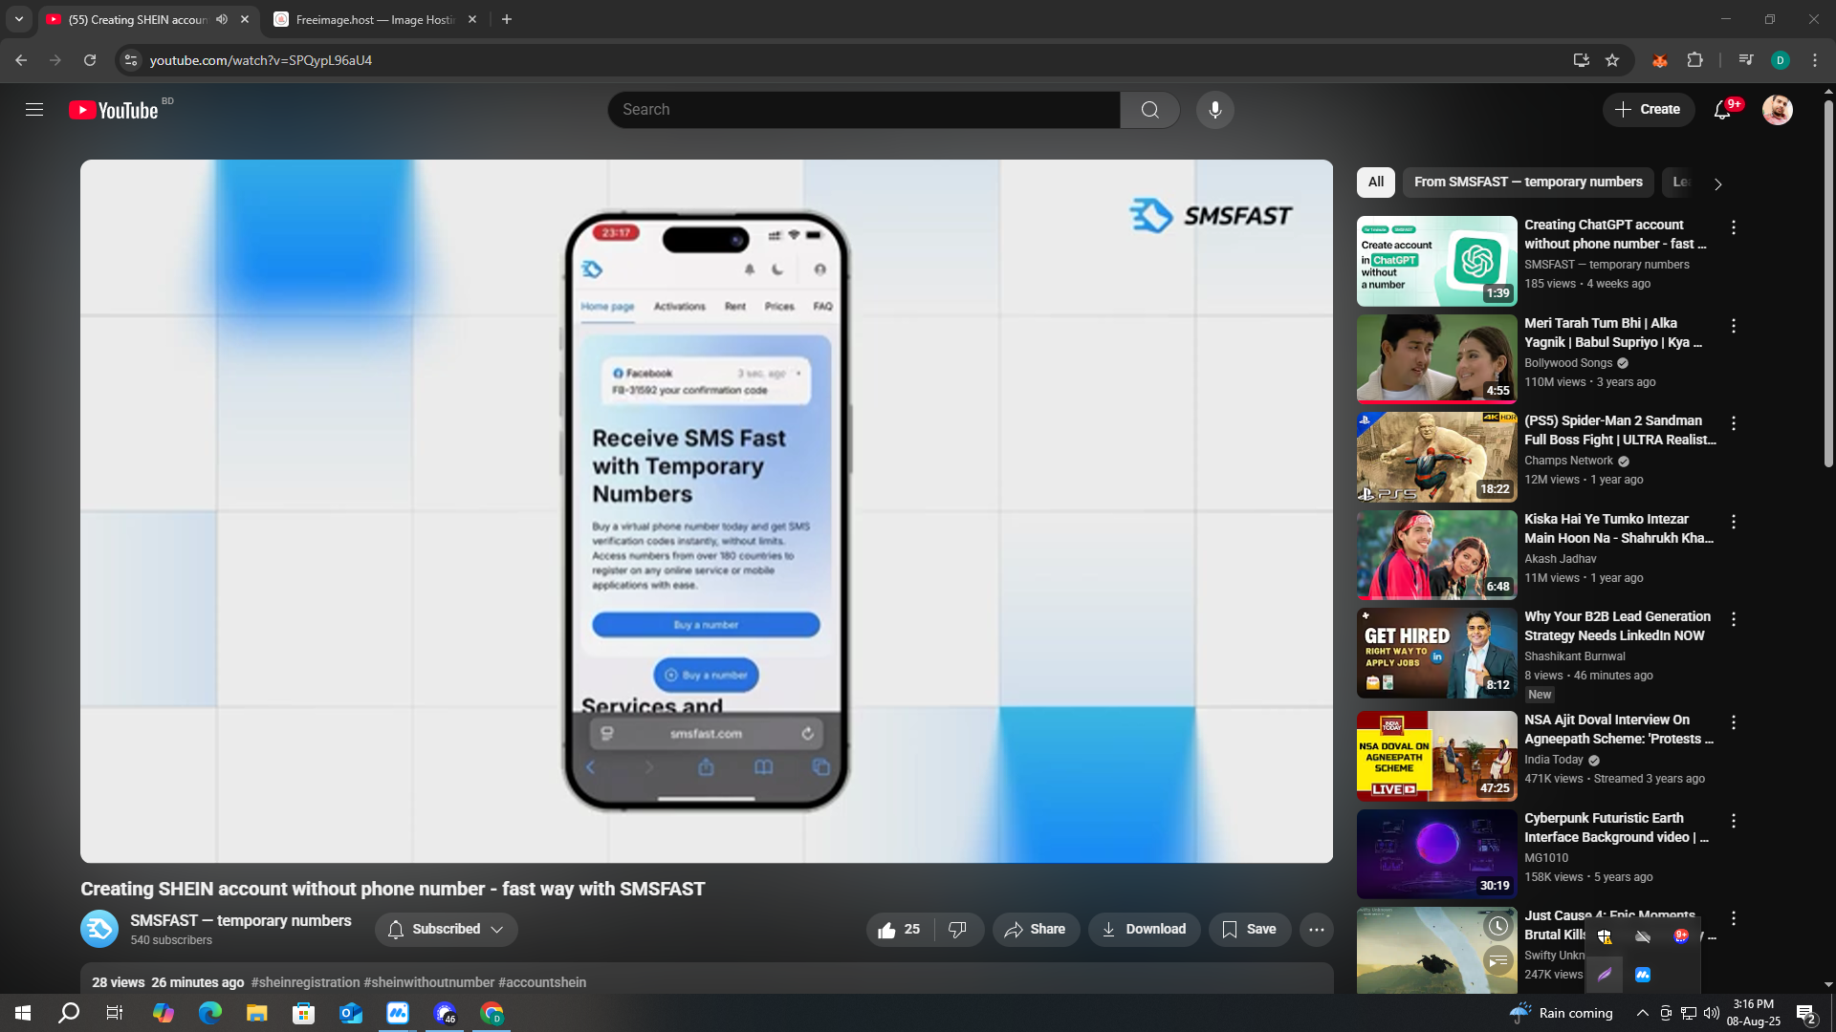
Task: Open Chrome media control icon
Action: point(1745,60)
